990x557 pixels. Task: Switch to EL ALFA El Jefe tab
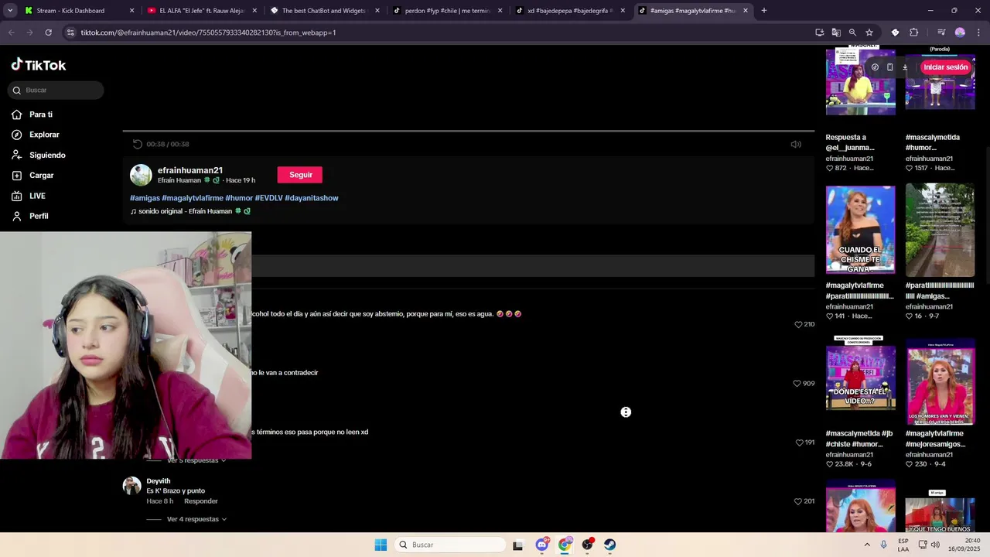202,11
